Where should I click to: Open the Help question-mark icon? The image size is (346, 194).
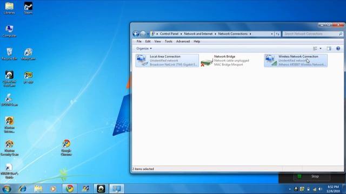(x=338, y=48)
